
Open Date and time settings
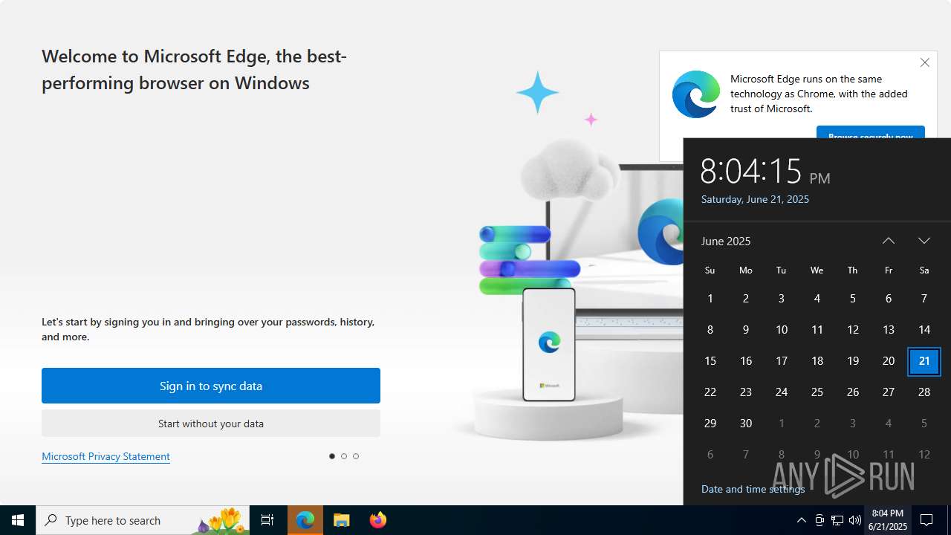point(753,489)
